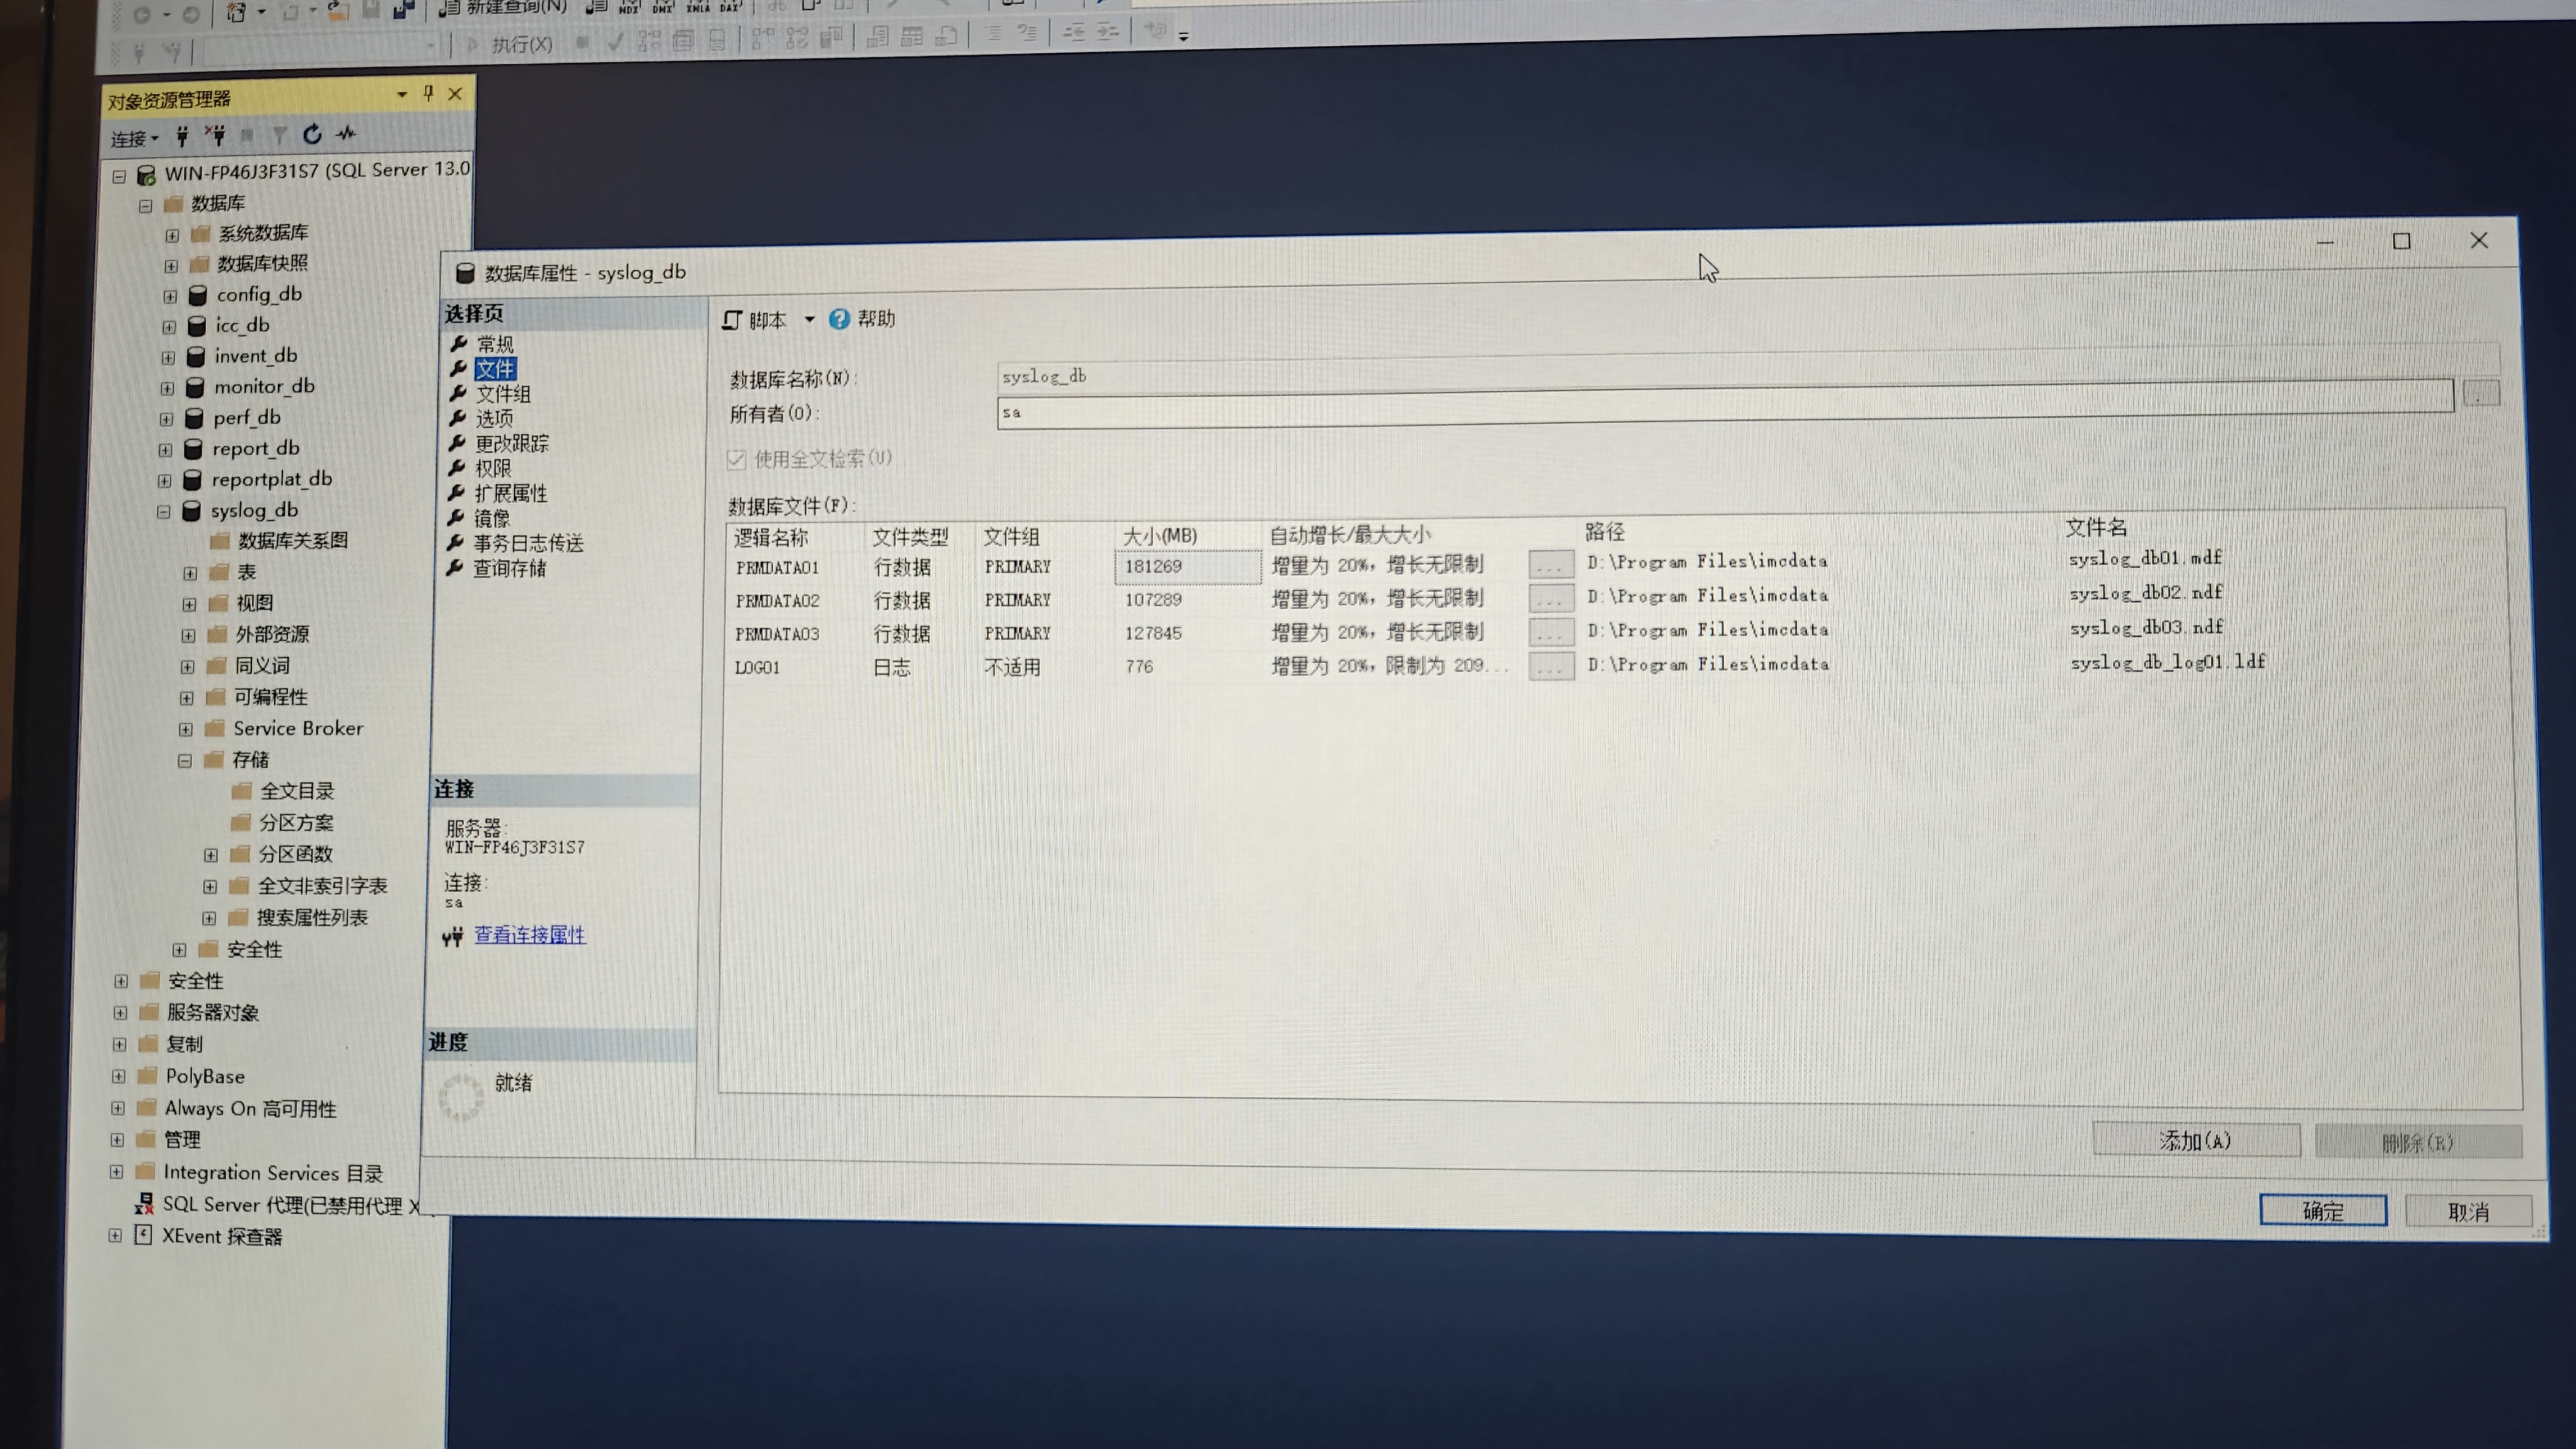Select the 选项 page in the left list
This screenshot has height=1449, width=2576.
(x=493, y=419)
